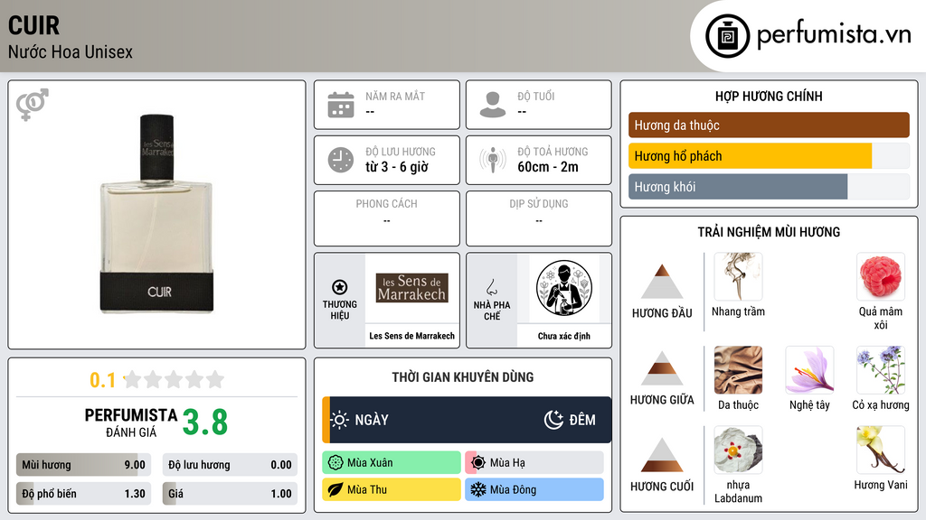Click the Hợp hương chính heading
The height and width of the screenshot is (520, 926).
click(x=769, y=96)
